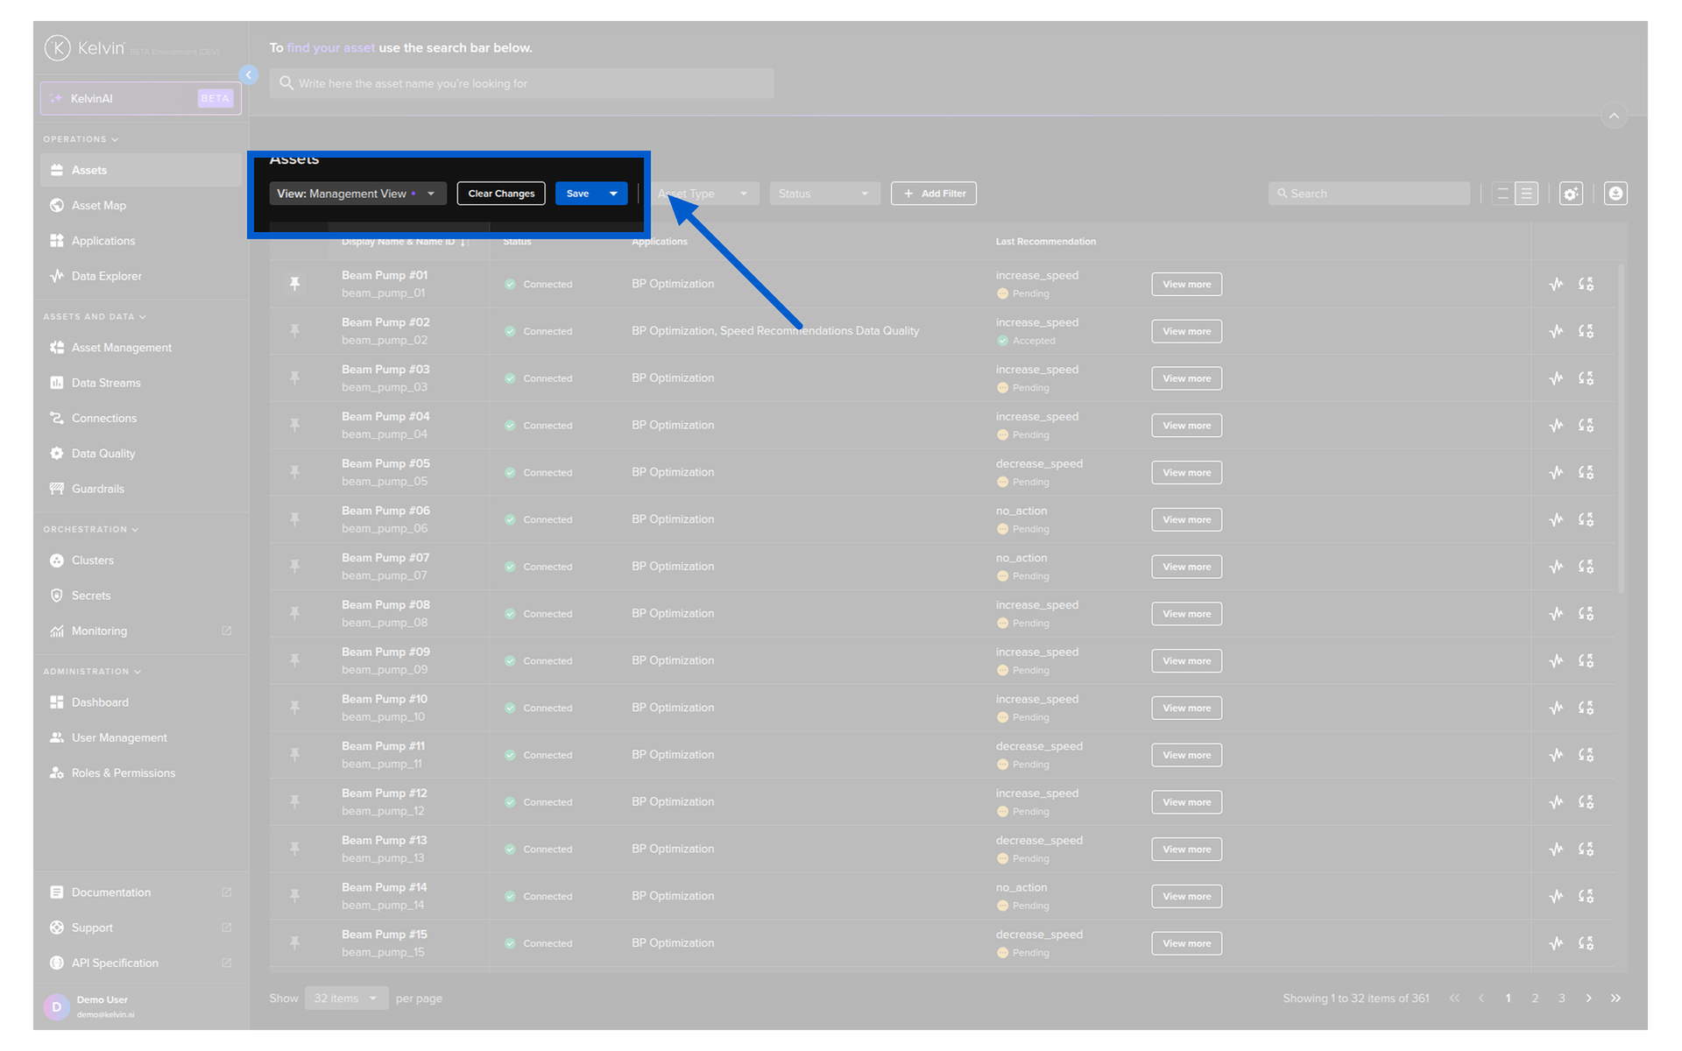Open Asset Map in the sidebar
Viewport: 1682px width, 1051px height.
coord(99,205)
